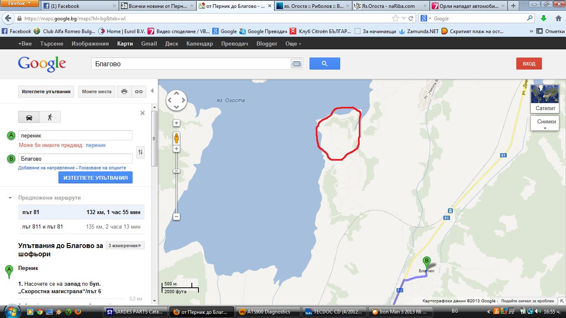Click the map zoom slider handle
Viewport: 566px width, 318px height.
click(177, 171)
